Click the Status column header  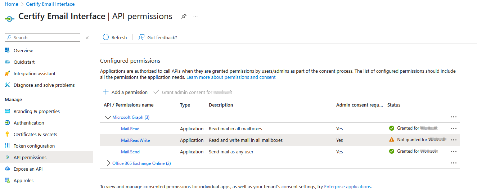tap(394, 105)
